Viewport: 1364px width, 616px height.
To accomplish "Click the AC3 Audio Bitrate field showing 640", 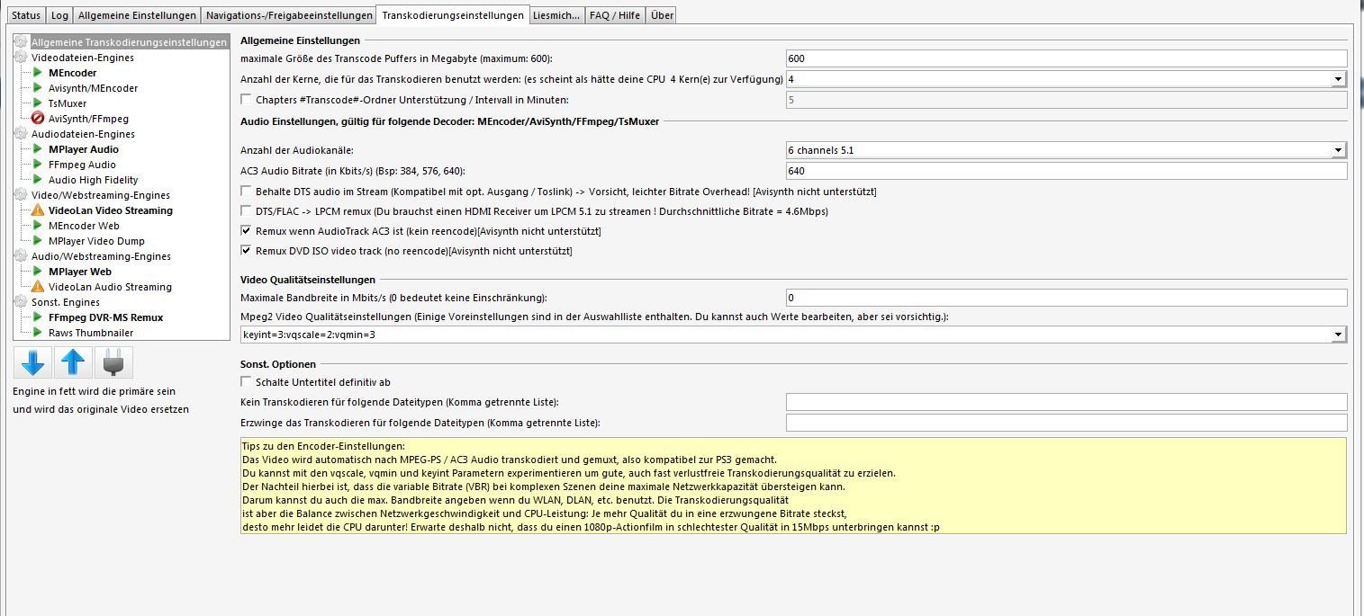I will 1066,171.
